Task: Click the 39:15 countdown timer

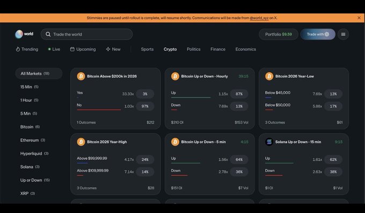Action: 243,76
